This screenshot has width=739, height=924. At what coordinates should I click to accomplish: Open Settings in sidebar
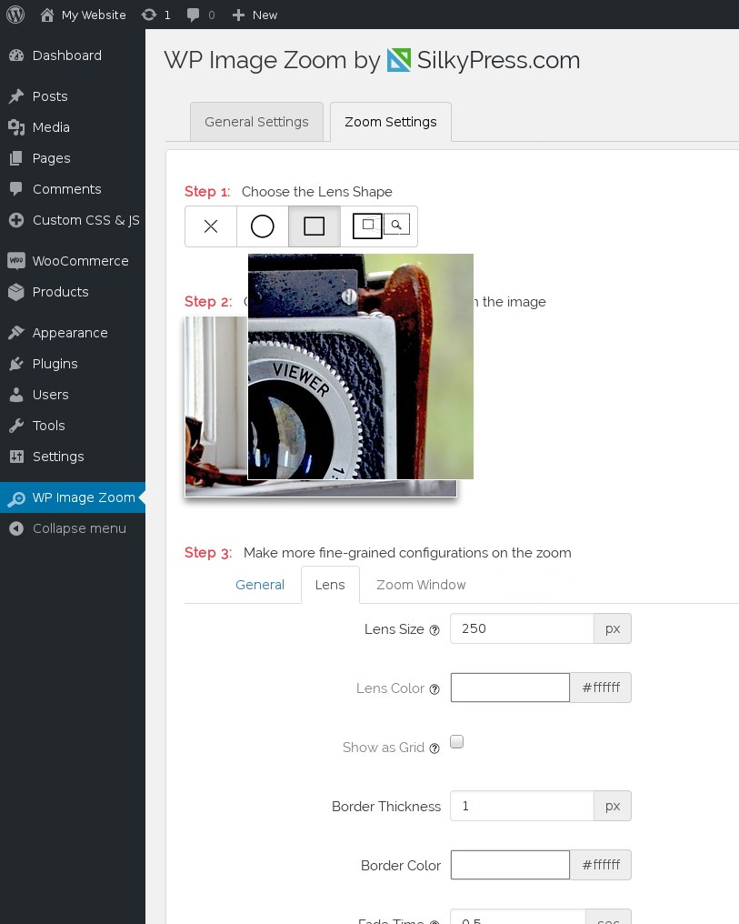73,457
